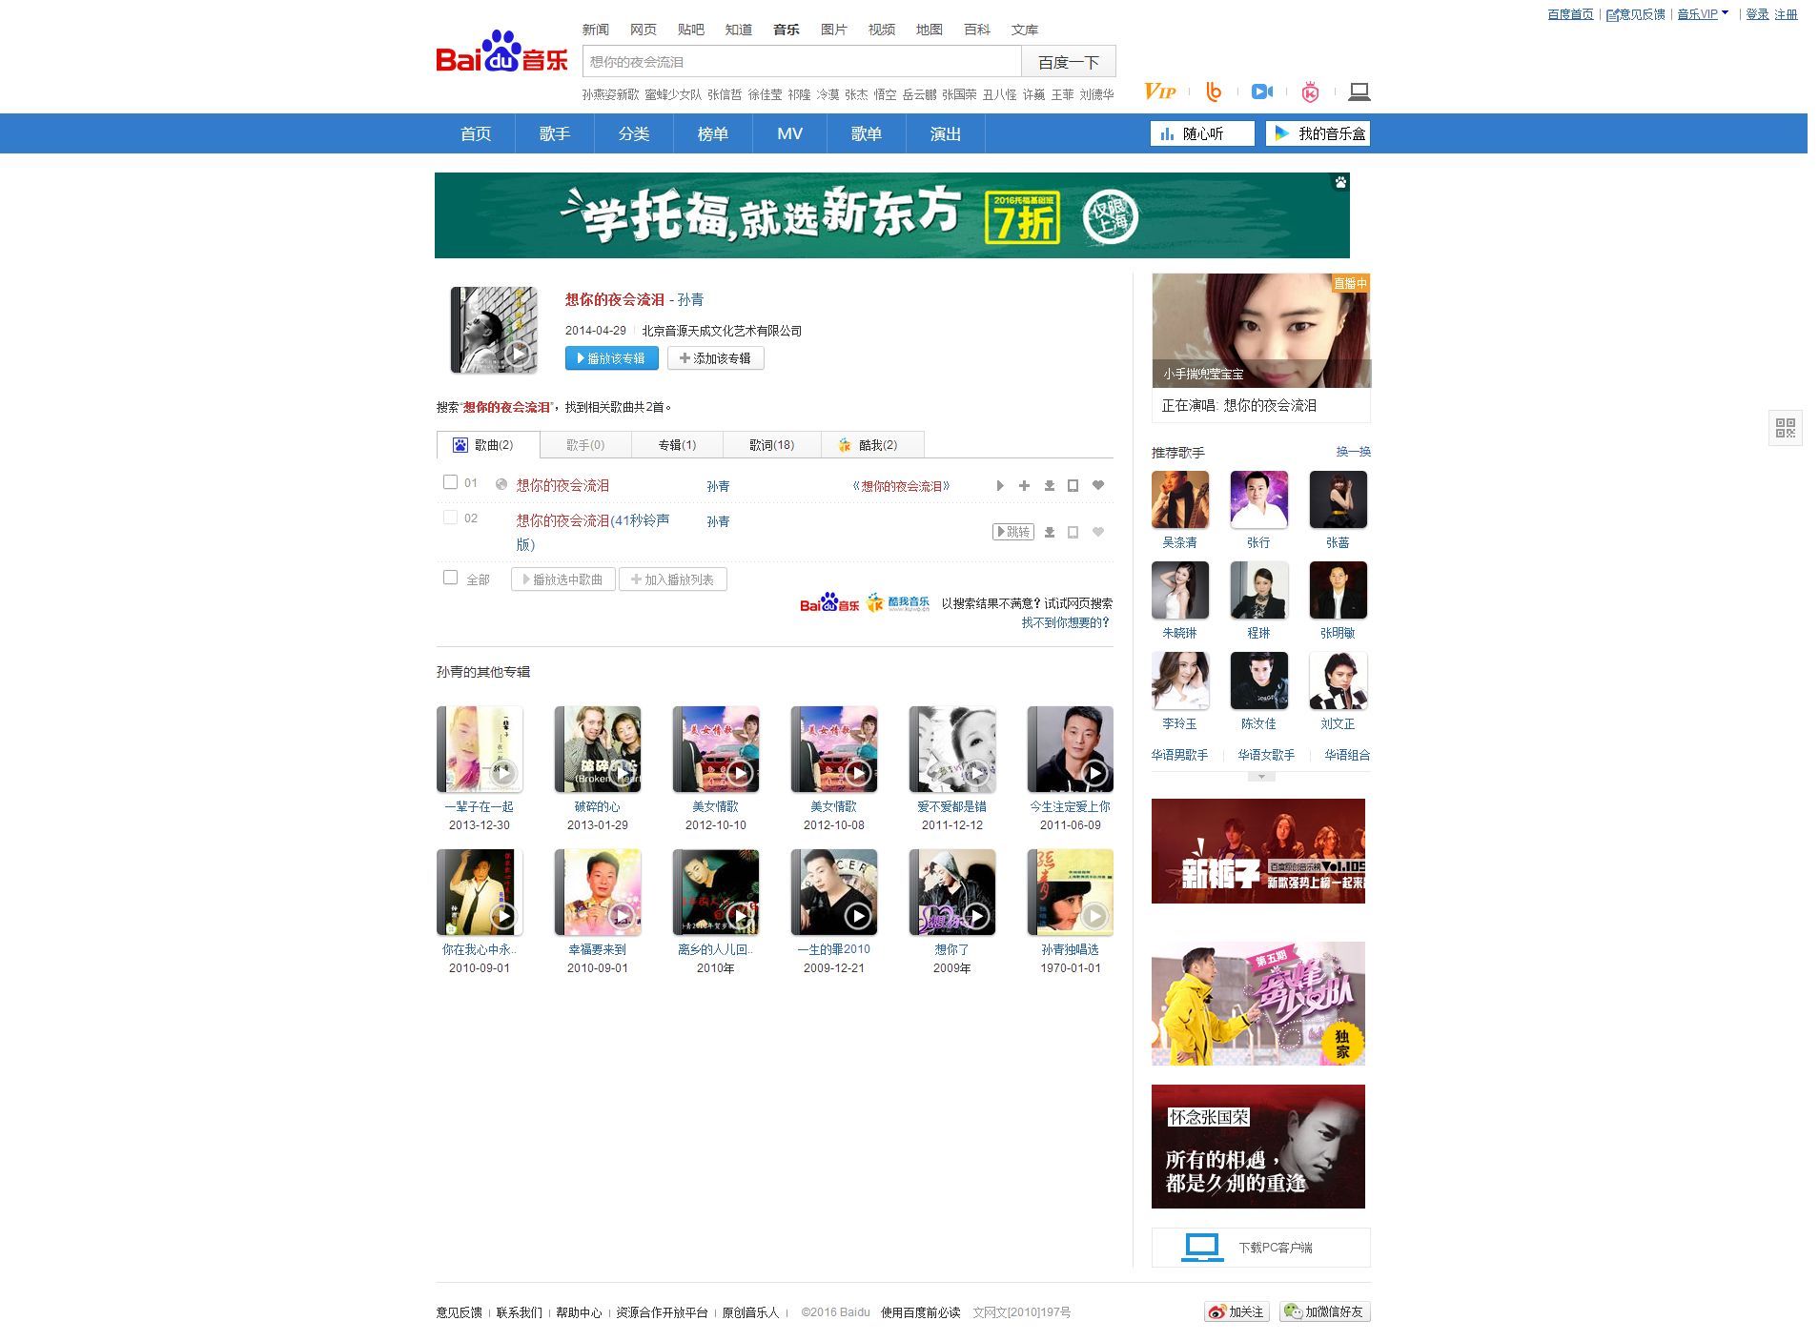Open MV in the blue nav bar
The width and height of the screenshot is (1819, 1341).
[x=789, y=133]
